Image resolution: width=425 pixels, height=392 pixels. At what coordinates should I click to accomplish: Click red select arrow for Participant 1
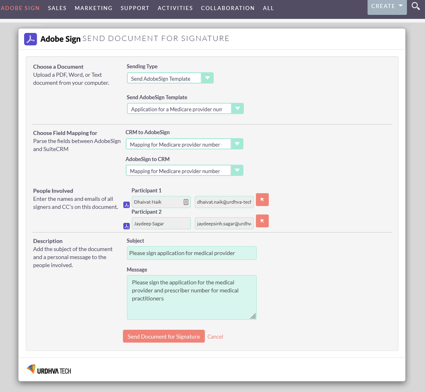(x=262, y=200)
